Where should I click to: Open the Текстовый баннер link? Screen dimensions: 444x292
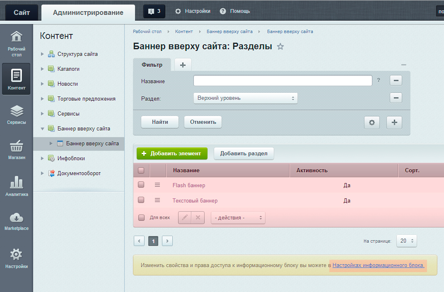coord(195,200)
